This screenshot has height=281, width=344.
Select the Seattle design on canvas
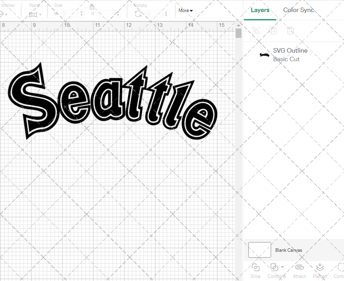click(x=114, y=103)
